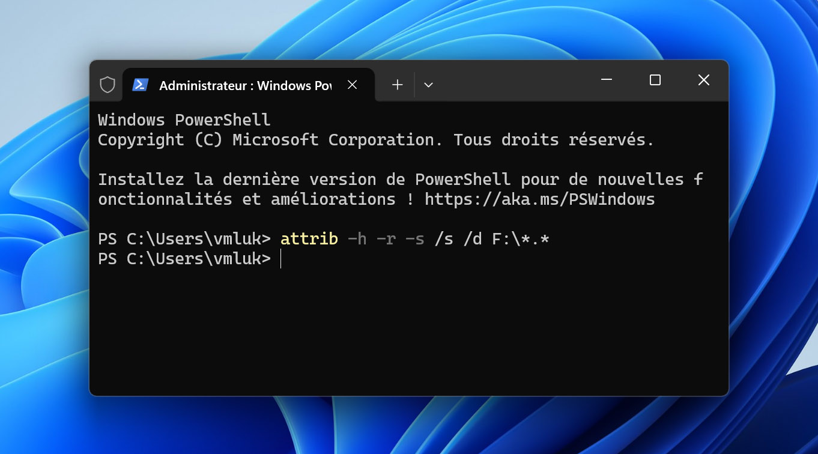Minimize the Terminal window
Screen dimensions: 818x454
point(607,80)
